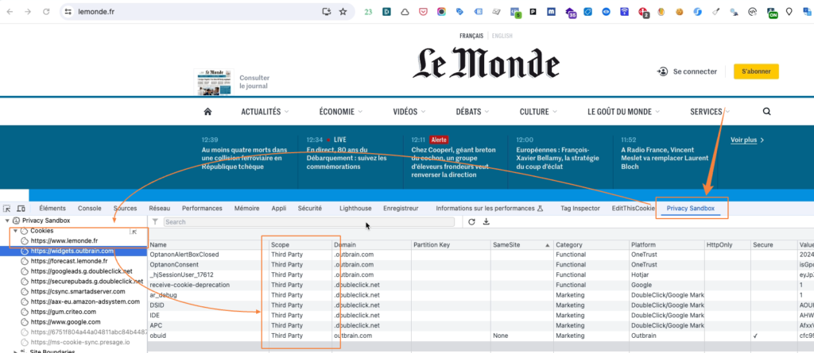Activate the DevTools inspect element picker
Image resolution: width=814 pixels, height=353 pixels.
(6, 209)
